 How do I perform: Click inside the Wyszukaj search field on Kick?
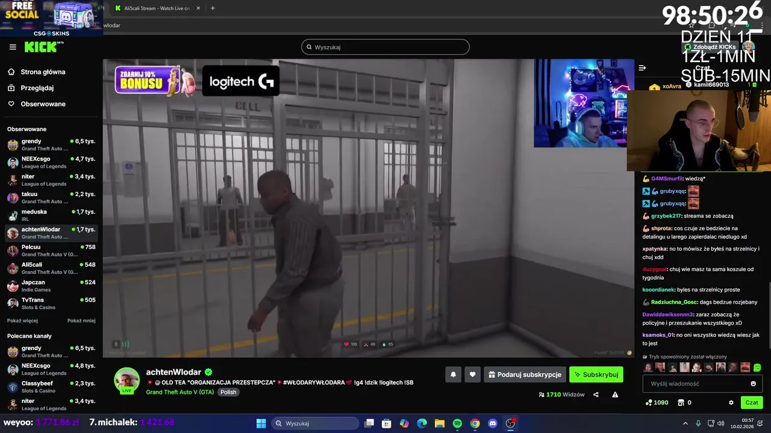pos(385,47)
